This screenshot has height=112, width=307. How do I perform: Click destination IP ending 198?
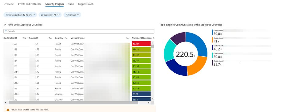(15, 50)
